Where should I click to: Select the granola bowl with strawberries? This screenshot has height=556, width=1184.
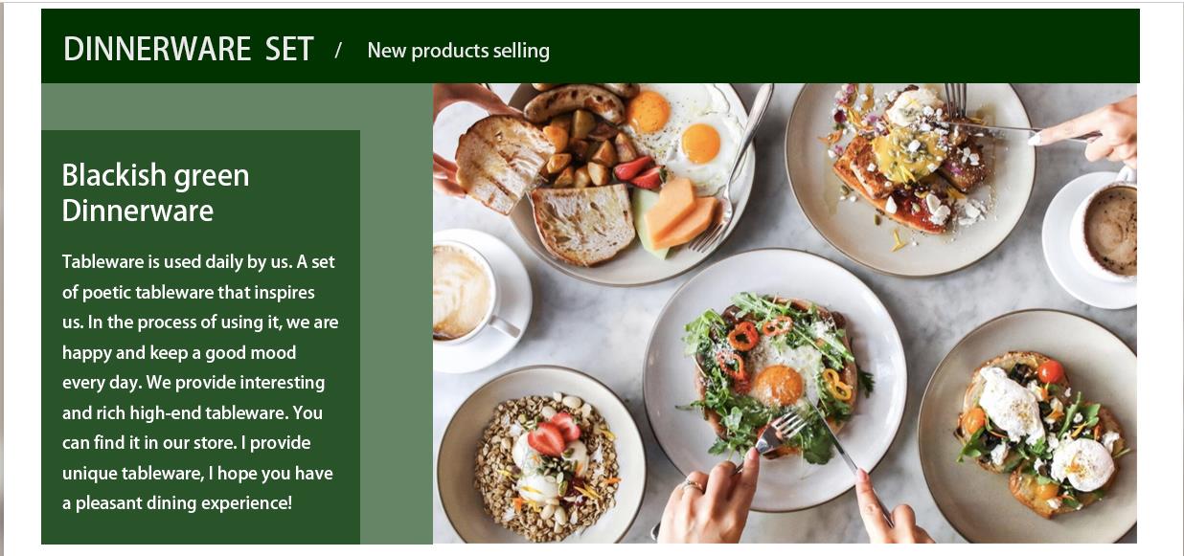[541, 459]
